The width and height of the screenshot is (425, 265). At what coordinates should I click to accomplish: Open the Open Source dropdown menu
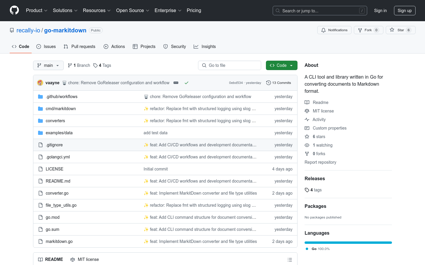[x=133, y=10]
